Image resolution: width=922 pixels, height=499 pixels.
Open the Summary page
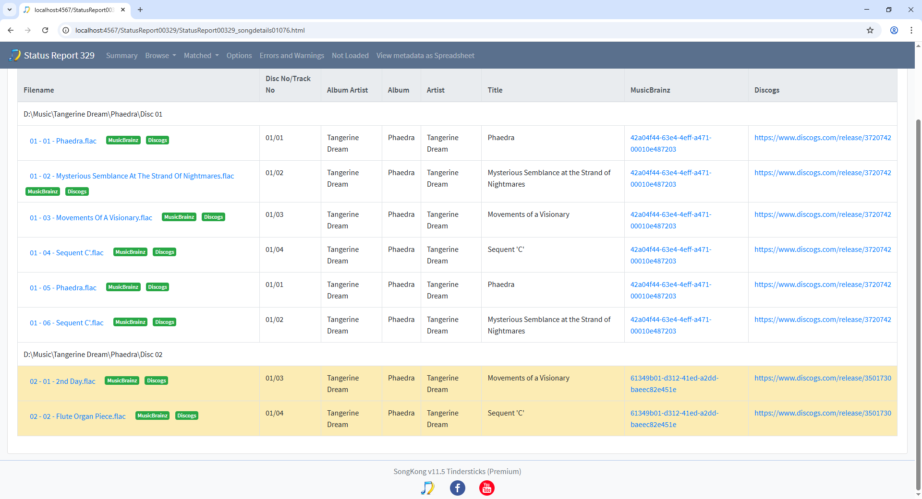[121, 55]
